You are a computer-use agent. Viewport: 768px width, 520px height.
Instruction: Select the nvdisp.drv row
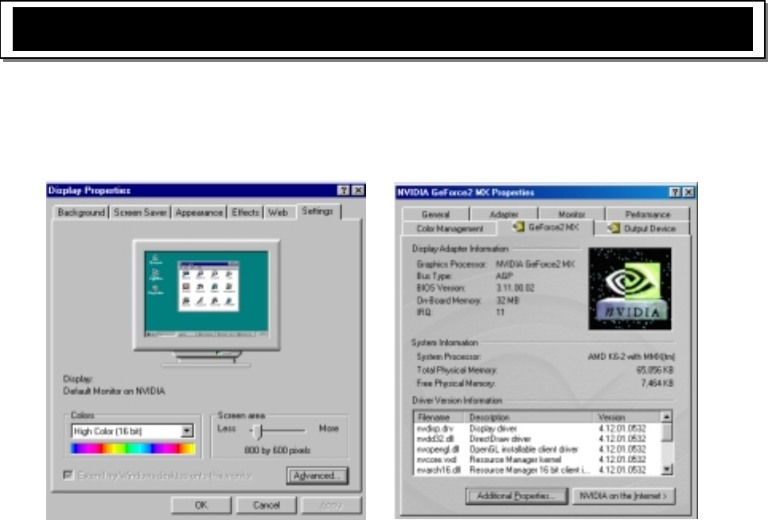pos(537,429)
